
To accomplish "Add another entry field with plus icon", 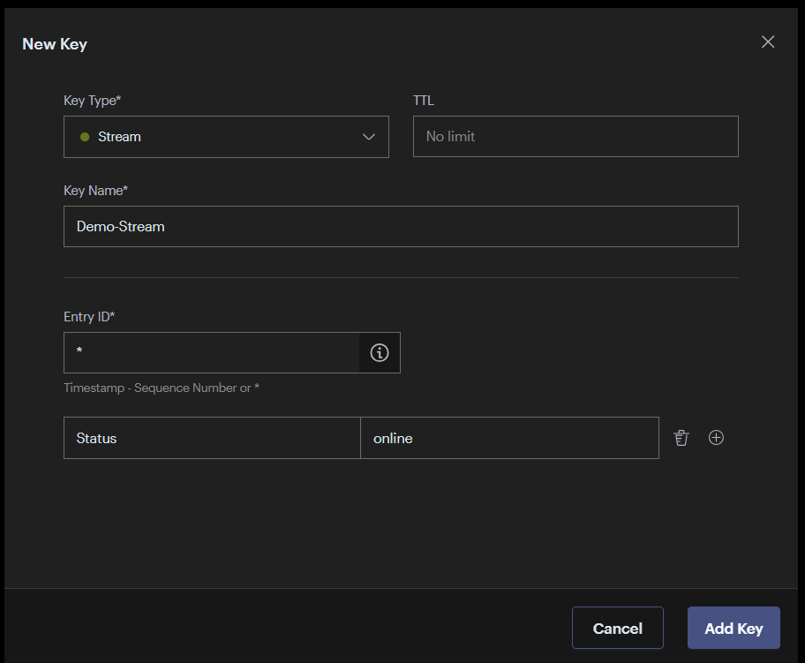I will pos(716,437).
